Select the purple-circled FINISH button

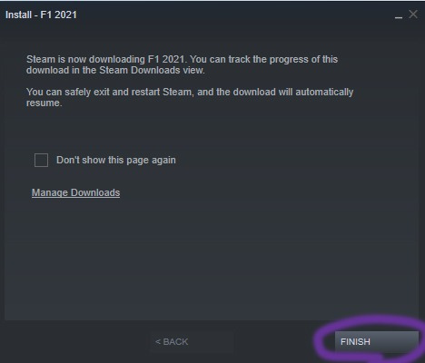(x=377, y=342)
